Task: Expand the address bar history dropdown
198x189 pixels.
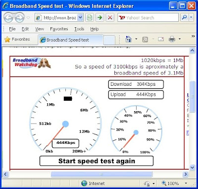Action: pos(80,17)
